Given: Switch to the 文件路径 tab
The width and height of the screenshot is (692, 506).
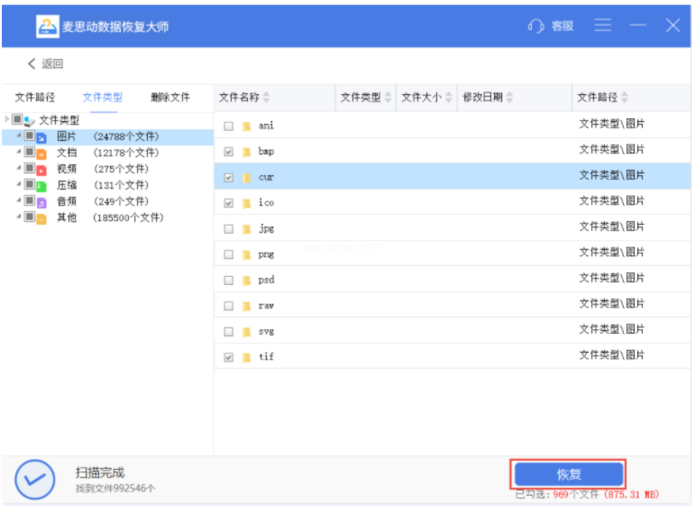Looking at the screenshot, I should [35, 98].
